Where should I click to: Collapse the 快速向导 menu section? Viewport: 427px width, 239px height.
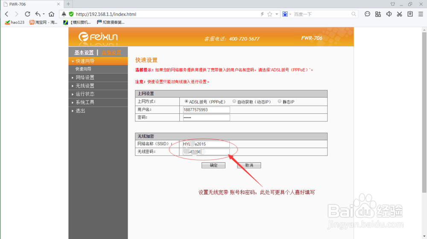[x=98, y=61]
